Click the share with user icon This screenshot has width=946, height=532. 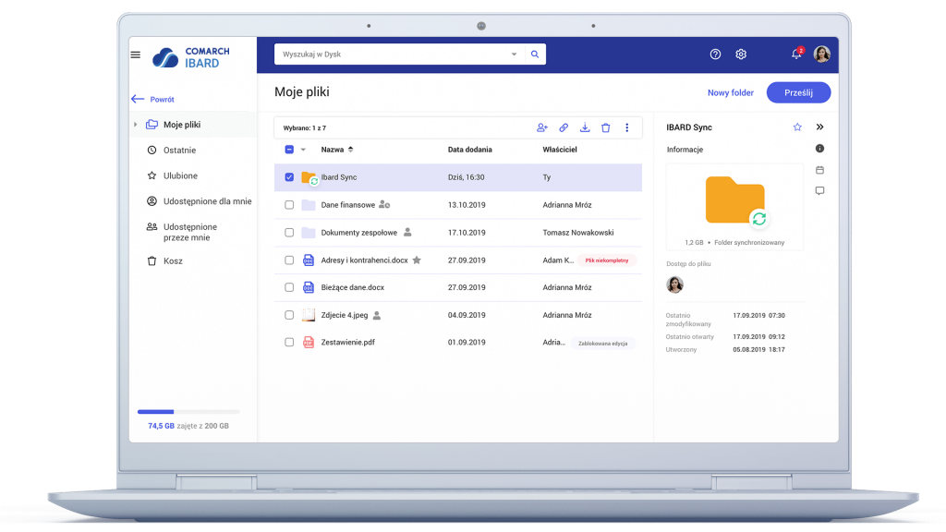pos(541,127)
